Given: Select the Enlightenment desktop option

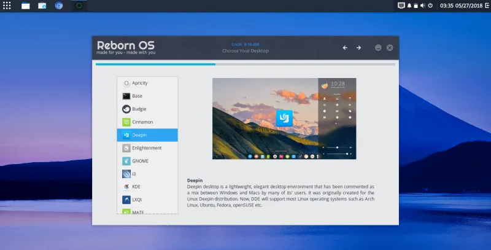Looking at the screenshot, I should (x=147, y=148).
